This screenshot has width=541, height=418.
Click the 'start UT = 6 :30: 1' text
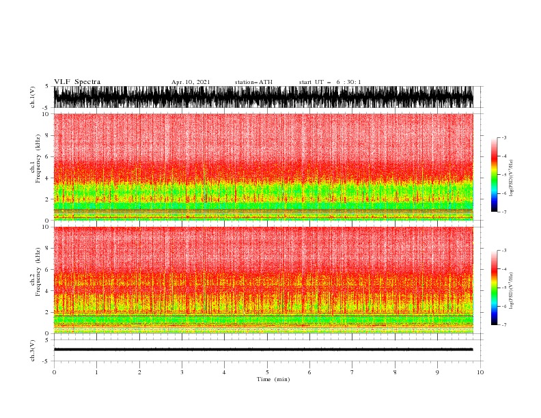330,82
